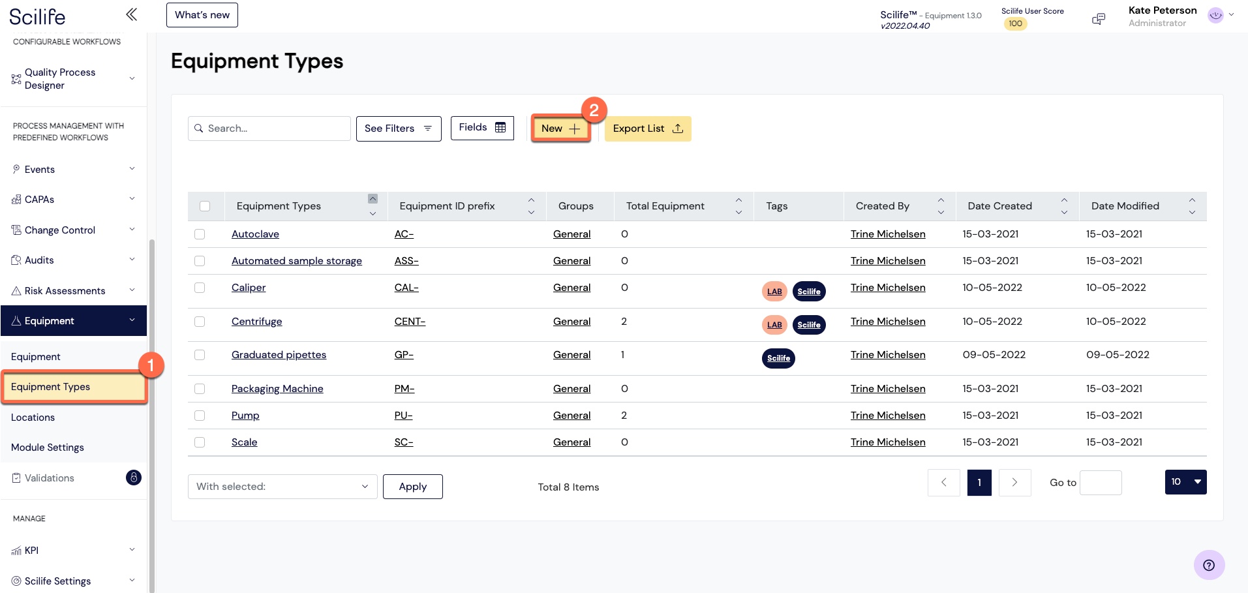Click the Export List button
Viewport: 1248px width, 593px height.
pyautogui.click(x=648, y=129)
